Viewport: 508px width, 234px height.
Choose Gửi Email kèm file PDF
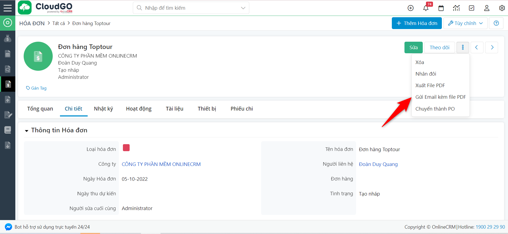tap(440, 97)
